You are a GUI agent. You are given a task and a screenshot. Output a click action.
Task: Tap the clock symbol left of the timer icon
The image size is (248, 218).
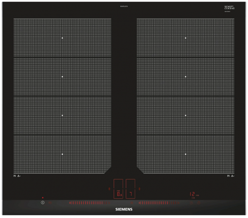click(x=191, y=203)
